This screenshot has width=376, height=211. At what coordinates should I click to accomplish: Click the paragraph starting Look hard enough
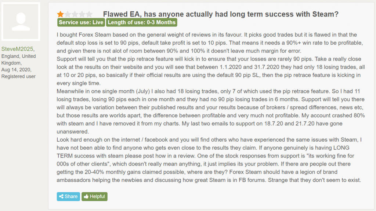click(209, 160)
